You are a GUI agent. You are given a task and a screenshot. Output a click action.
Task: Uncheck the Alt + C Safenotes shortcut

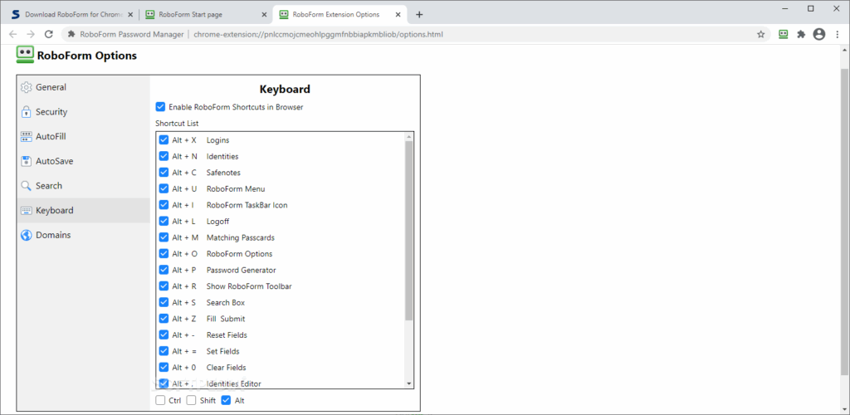pos(164,173)
